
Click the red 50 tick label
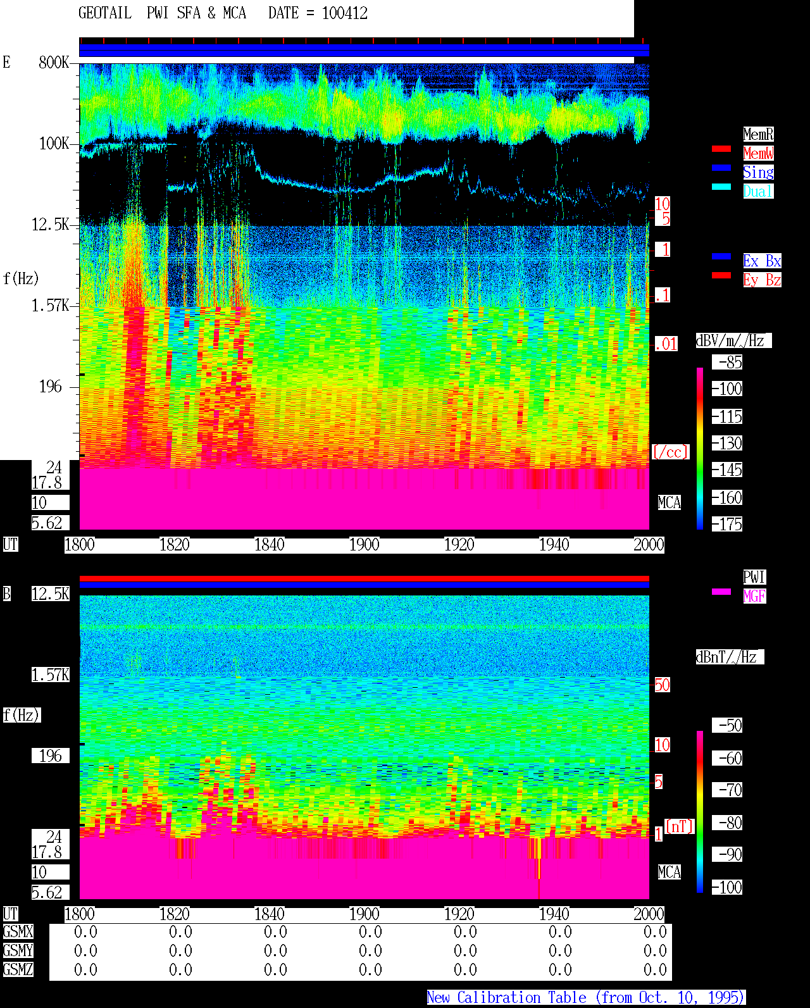[x=662, y=685]
